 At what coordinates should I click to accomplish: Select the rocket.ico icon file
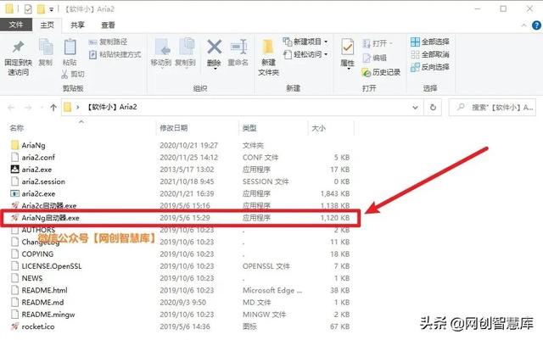(x=15, y=326)
